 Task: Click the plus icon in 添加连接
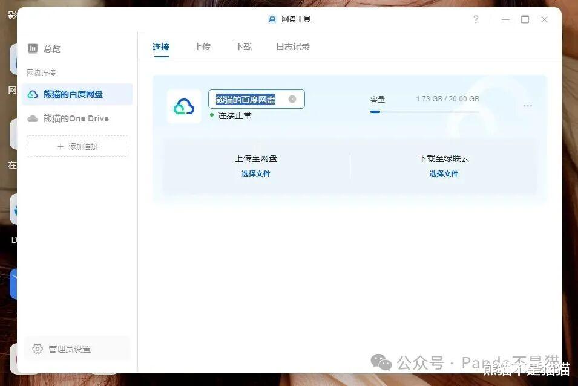[x=61, y=146]
